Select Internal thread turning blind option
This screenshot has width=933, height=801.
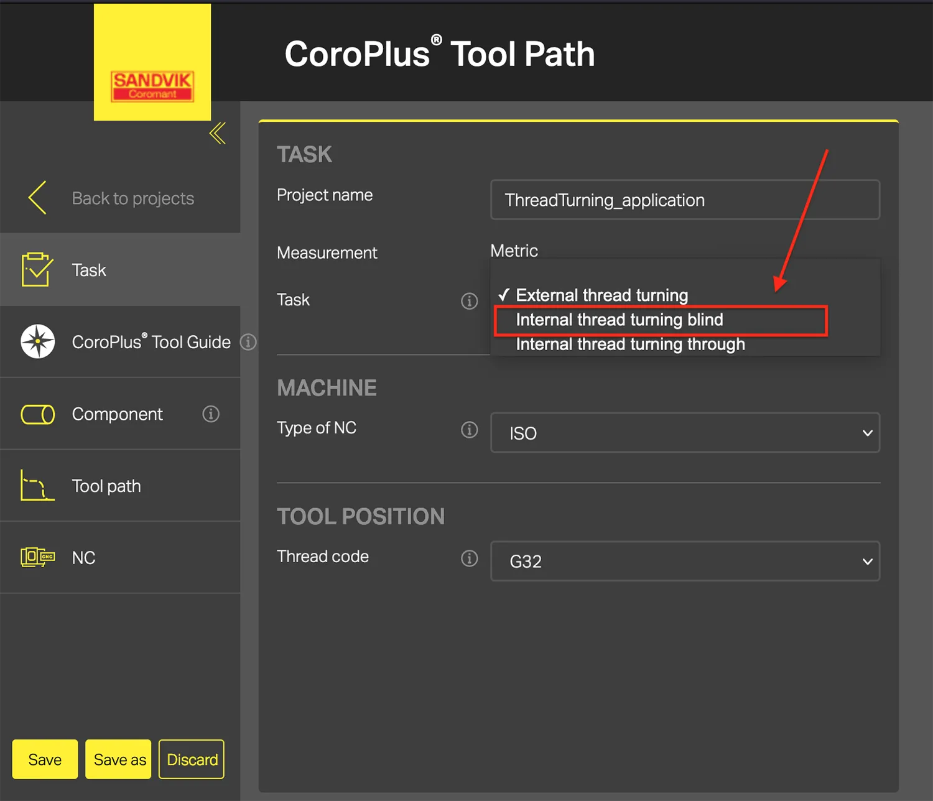(619, 320)
